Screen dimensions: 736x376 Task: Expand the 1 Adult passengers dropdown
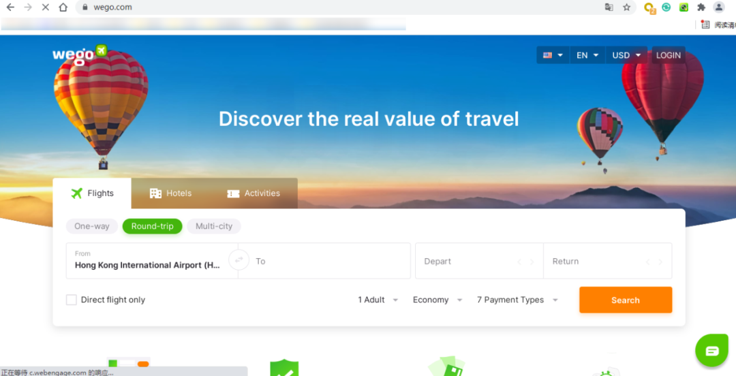pos(378,300)
